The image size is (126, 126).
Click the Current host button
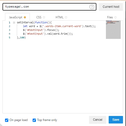pos(111,7)
